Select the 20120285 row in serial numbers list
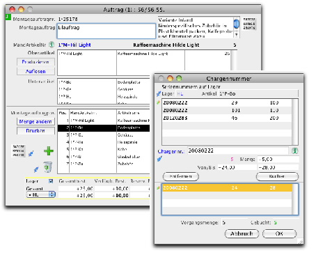 [x=227, y=118]
